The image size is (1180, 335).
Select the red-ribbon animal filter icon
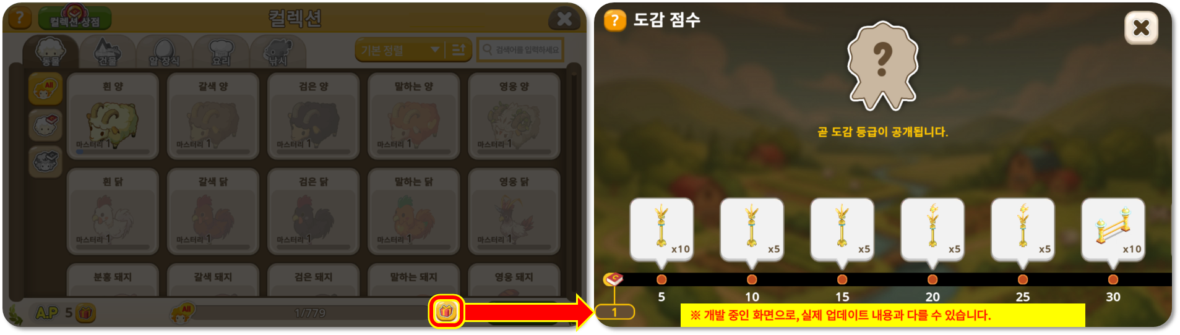45,126
